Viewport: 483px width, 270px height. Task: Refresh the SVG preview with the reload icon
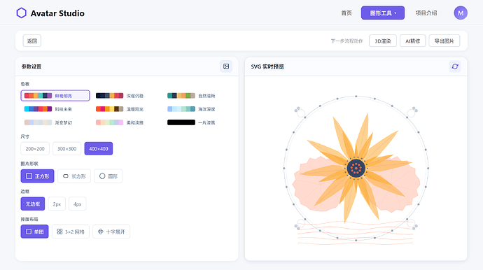click(455, 66)
